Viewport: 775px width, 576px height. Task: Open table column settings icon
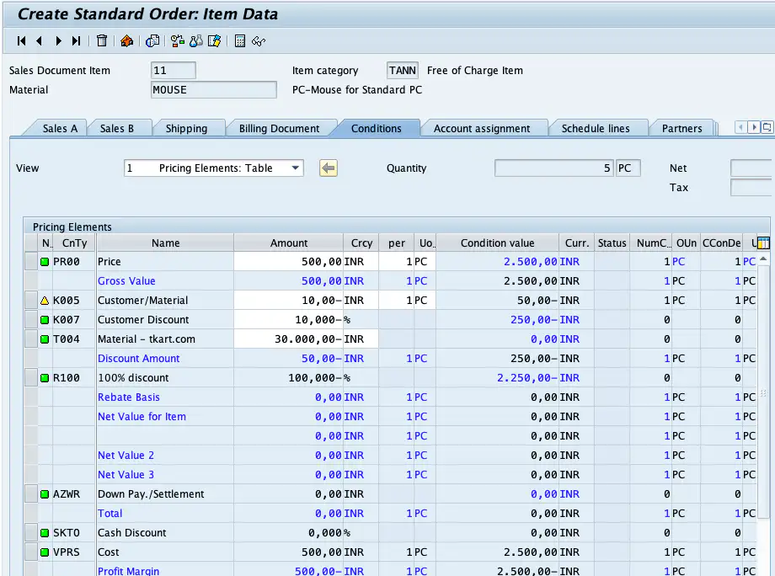click(763, 243)
